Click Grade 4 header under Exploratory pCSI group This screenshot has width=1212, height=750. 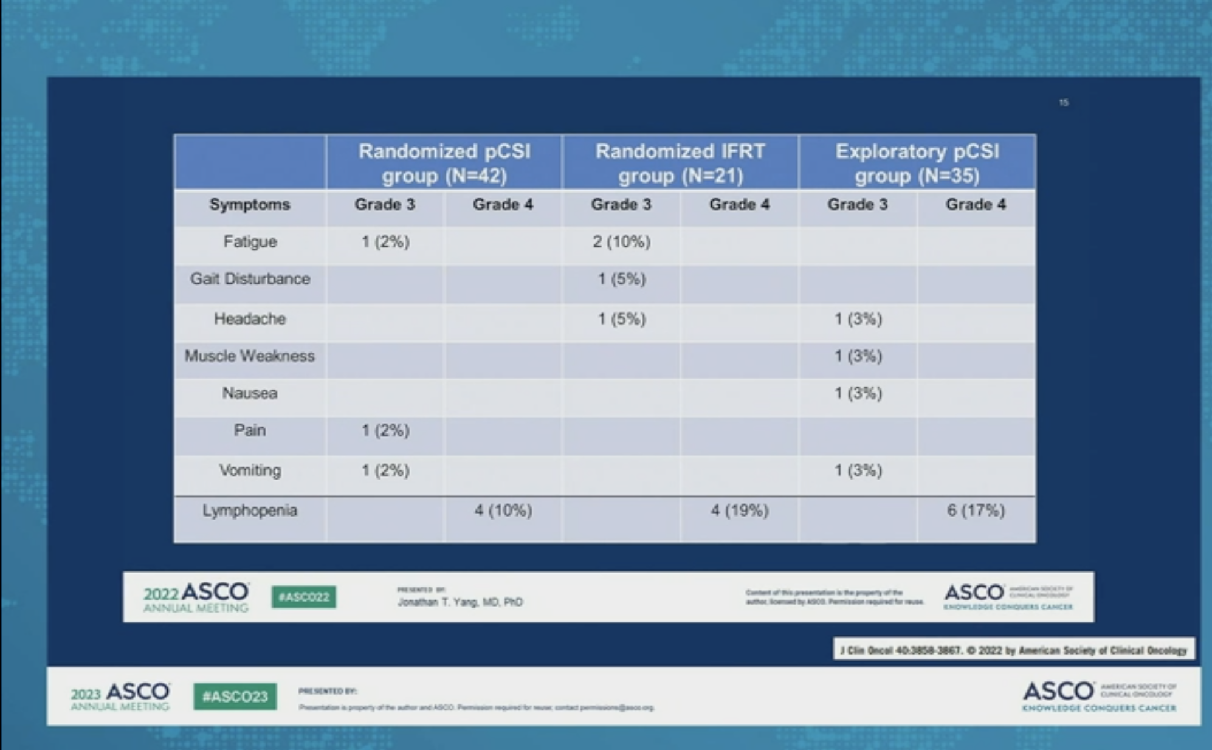point(976,204)
